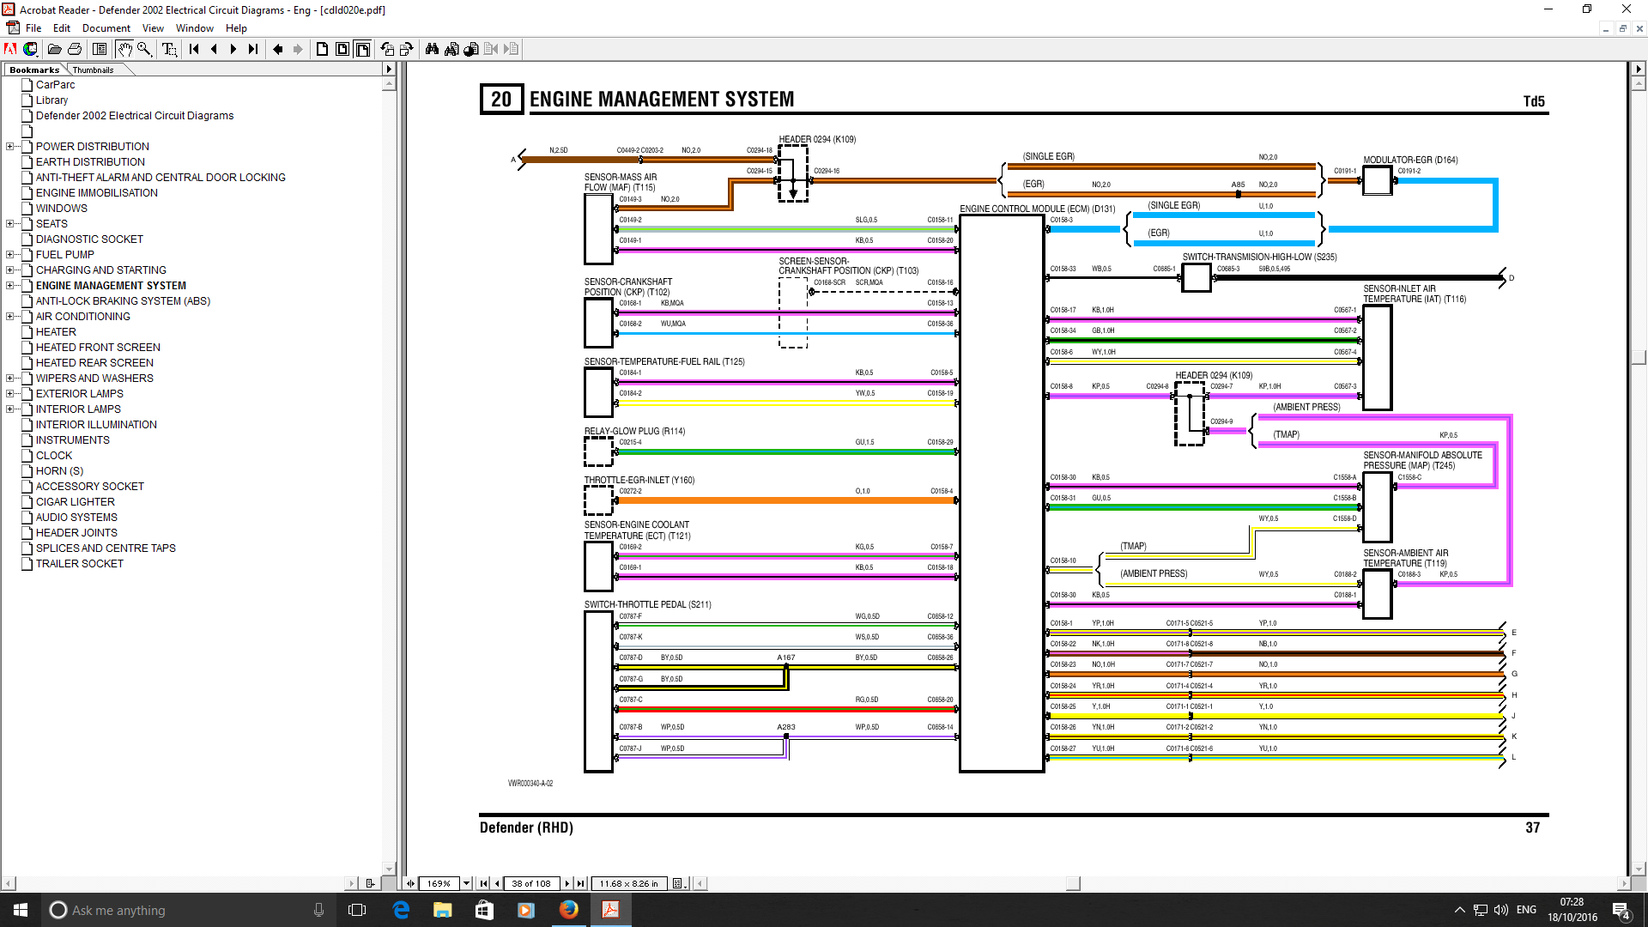Set view to Fit Width icon
This screenshot has height=927, width=1648.
coord(362,49)
